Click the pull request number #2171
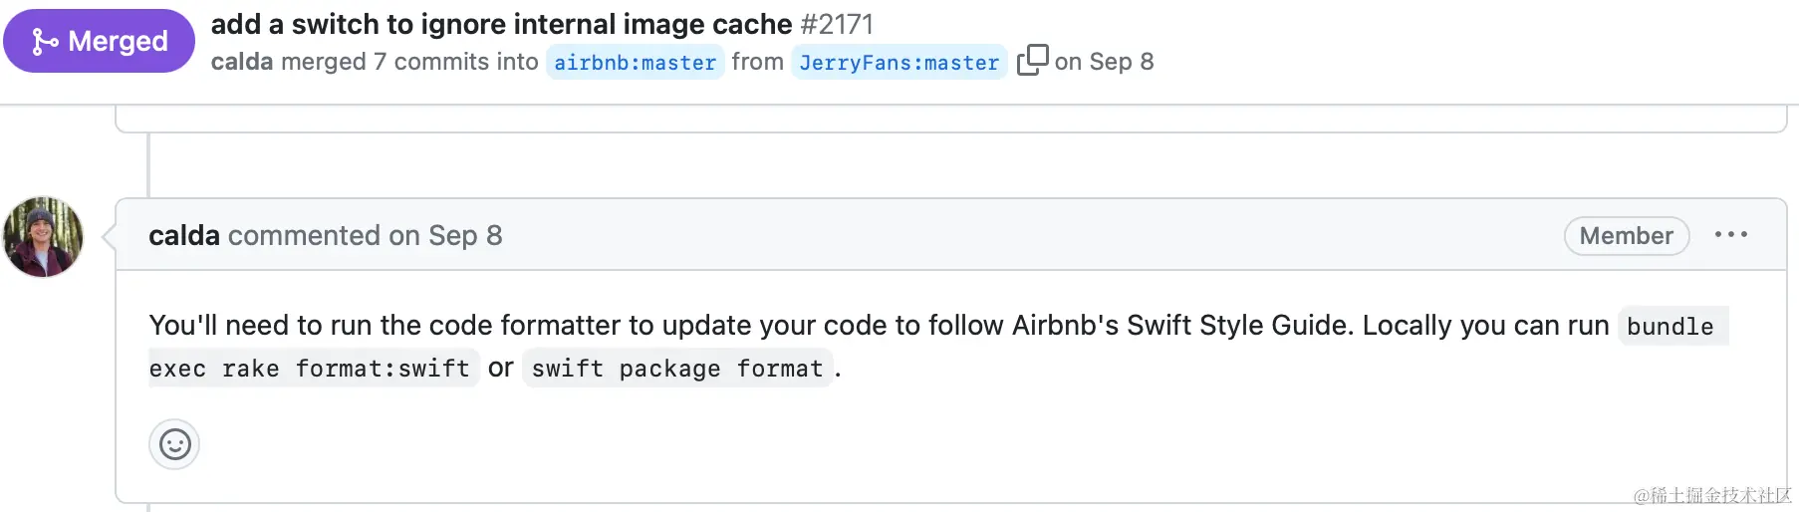 [837, 24]
